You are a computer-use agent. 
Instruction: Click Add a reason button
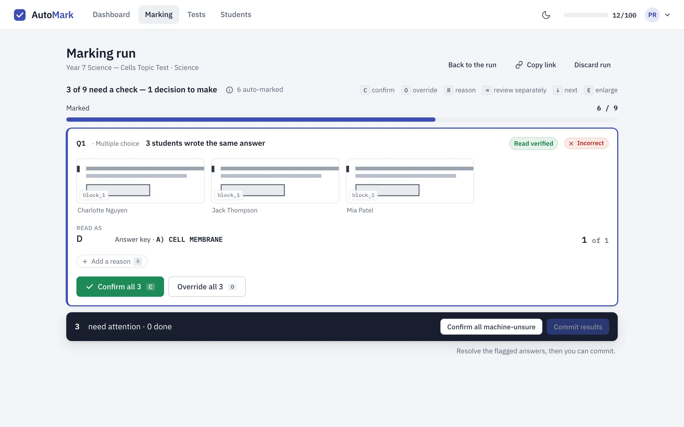tap(112, 262)
